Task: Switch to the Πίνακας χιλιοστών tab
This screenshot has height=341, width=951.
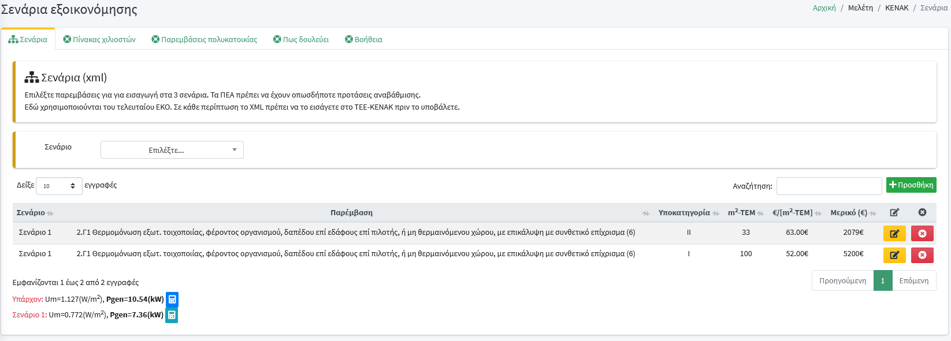Action: (99, 40)
